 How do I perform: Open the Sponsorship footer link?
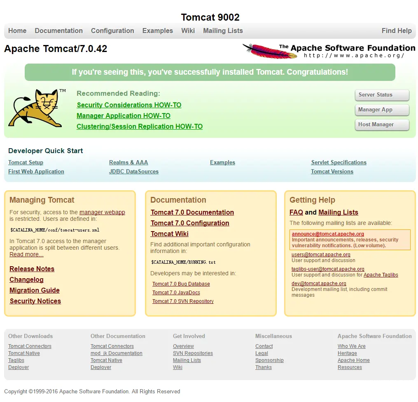pyautogui.click(x=269, y=360)
